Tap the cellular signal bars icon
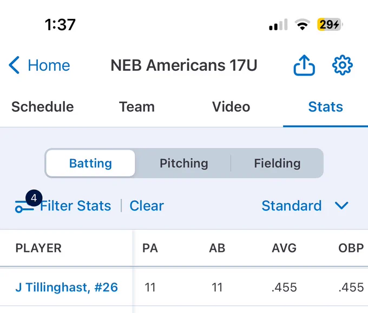The width and height of the screenshot is (368, 313). 278,24
